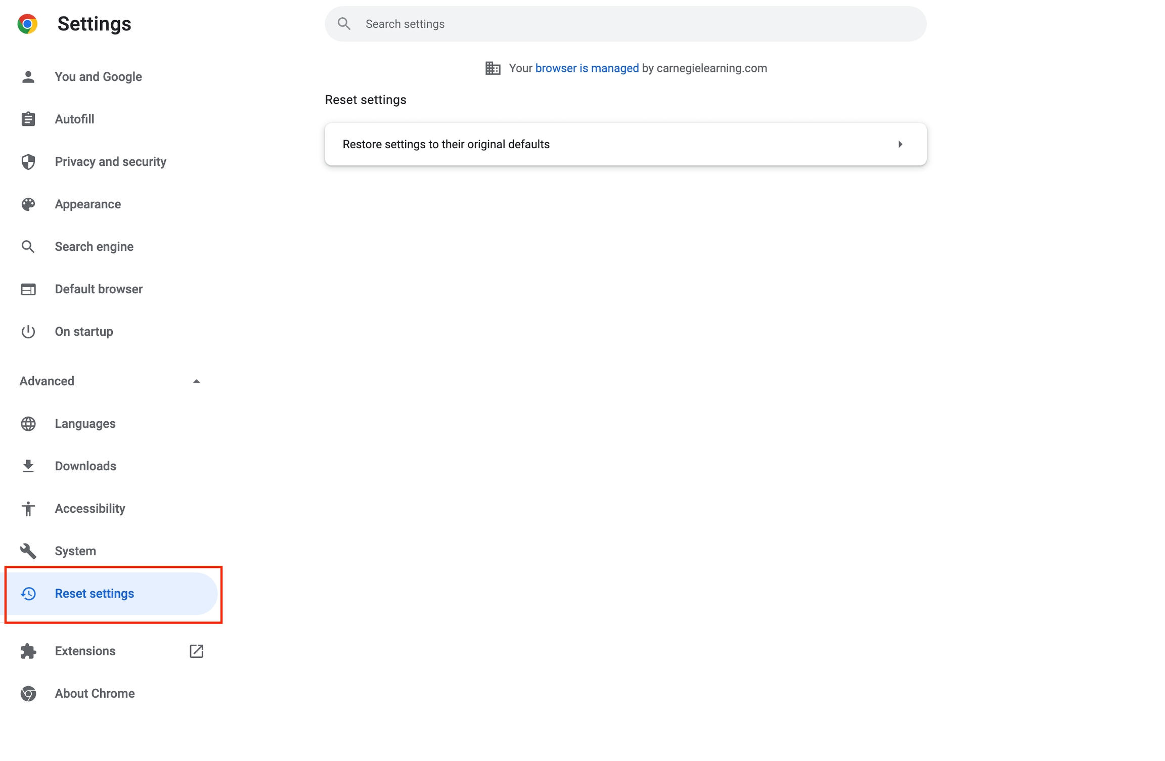Click into the Search settings field
Screen dimensions: 1165x761
click(x=625, y=24)
